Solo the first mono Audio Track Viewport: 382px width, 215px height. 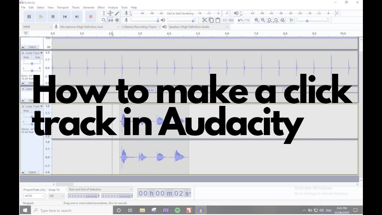tap(37, 57)
